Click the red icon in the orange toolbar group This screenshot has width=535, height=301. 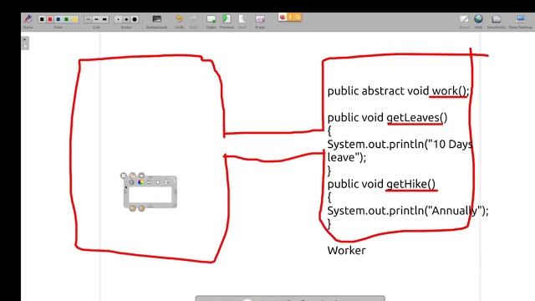283,17
